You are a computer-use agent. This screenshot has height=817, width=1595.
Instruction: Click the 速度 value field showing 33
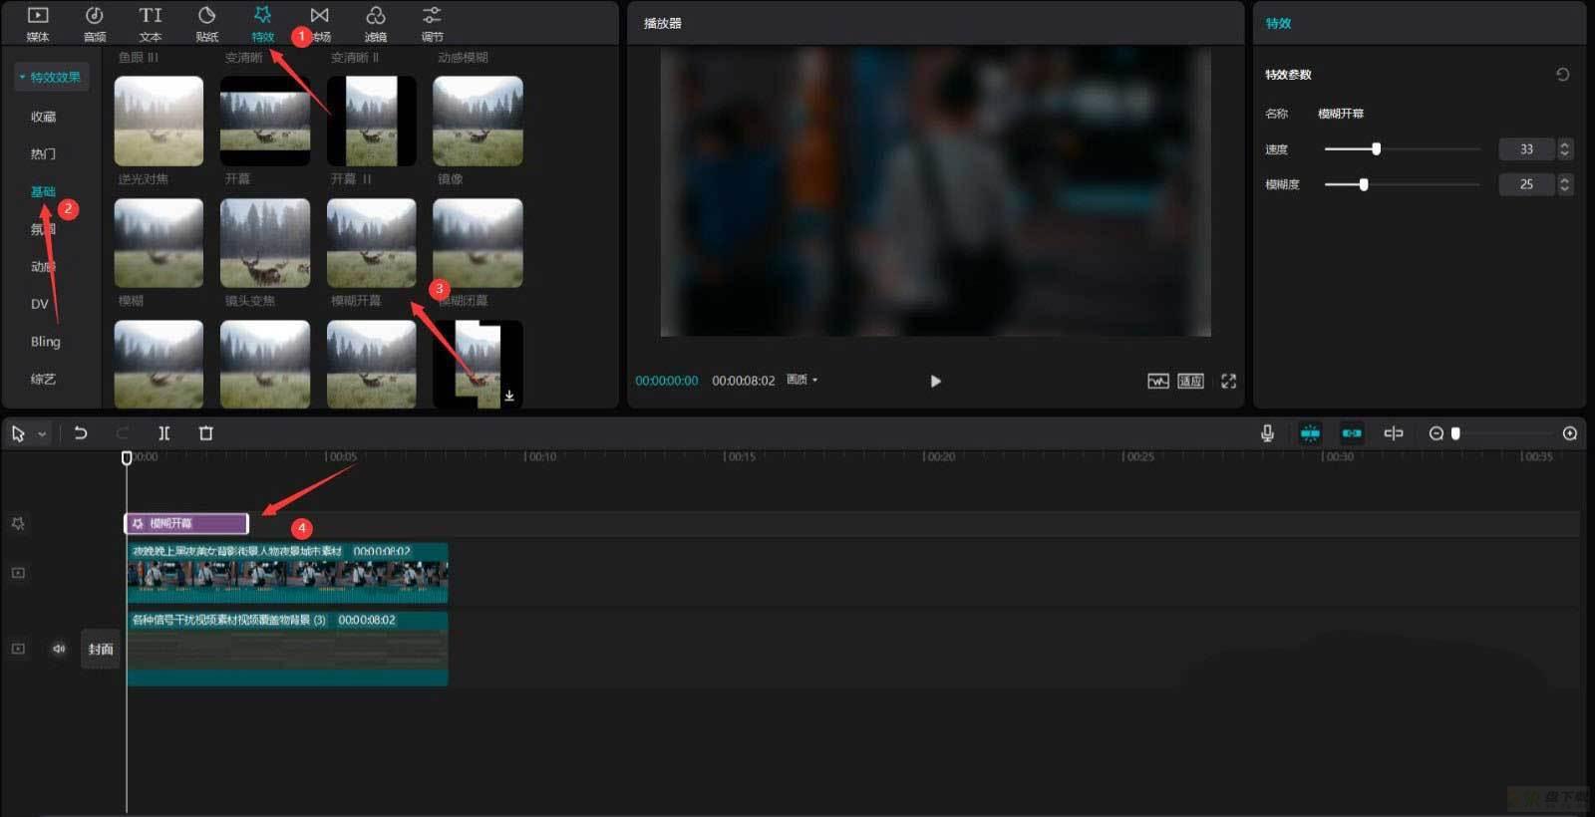coord(1526,149)
